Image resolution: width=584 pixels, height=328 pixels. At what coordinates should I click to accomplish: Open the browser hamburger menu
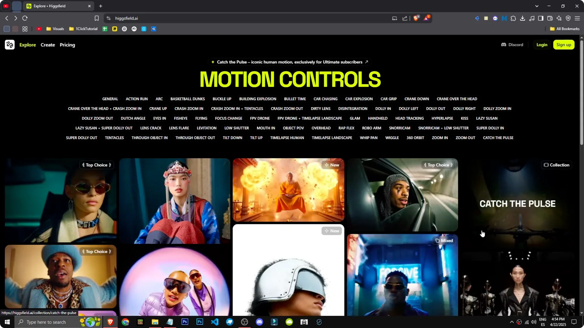click(x=578, y=18)
